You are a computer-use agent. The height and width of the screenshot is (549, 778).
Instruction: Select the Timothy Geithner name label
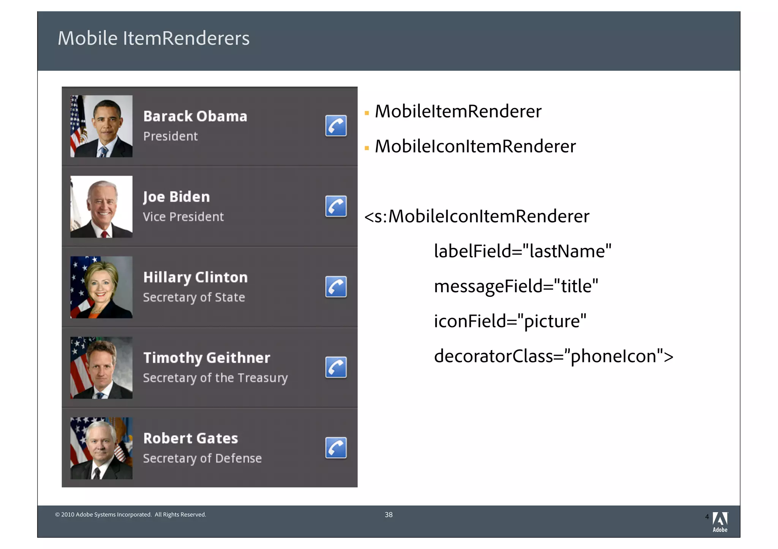(x=207, y=358)
